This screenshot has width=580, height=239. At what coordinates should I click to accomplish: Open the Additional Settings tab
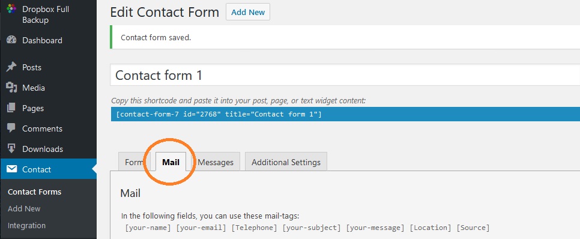[x=286, y=162]
